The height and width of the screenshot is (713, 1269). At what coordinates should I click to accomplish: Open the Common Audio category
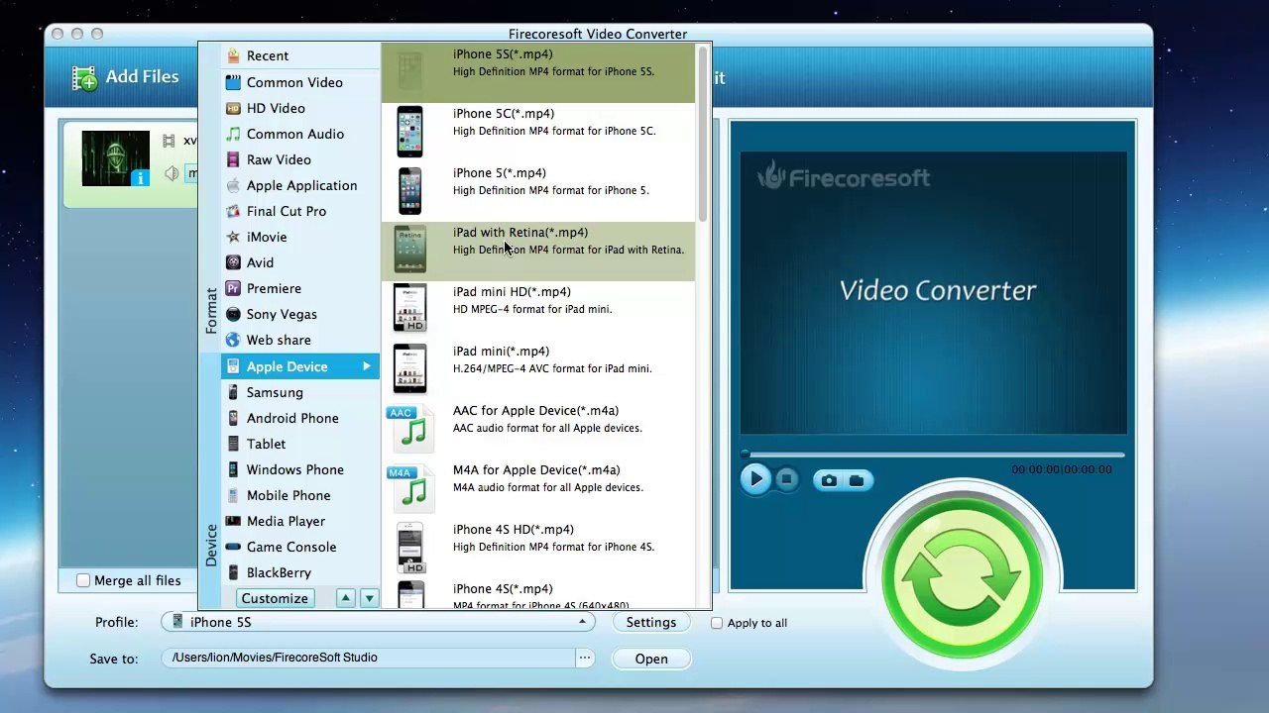[300, 134]
